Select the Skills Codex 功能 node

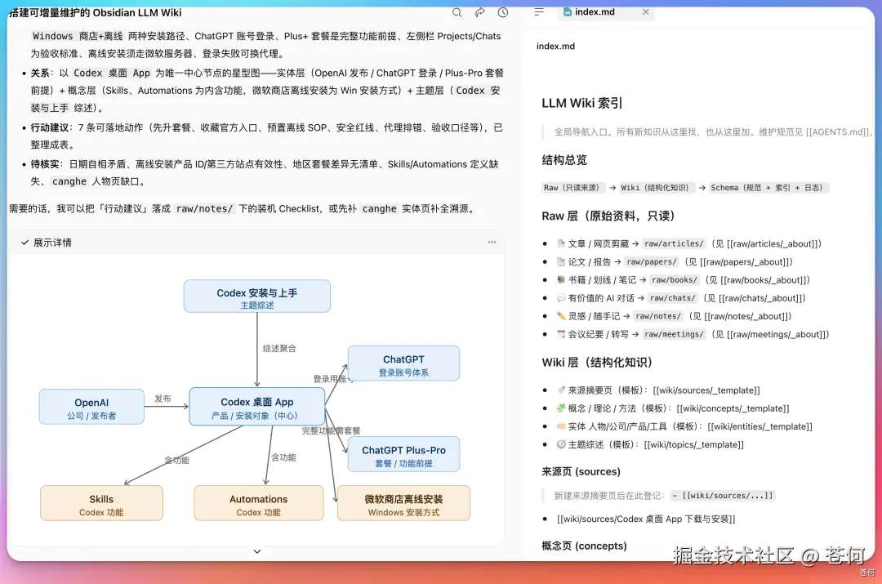(101, 503)
